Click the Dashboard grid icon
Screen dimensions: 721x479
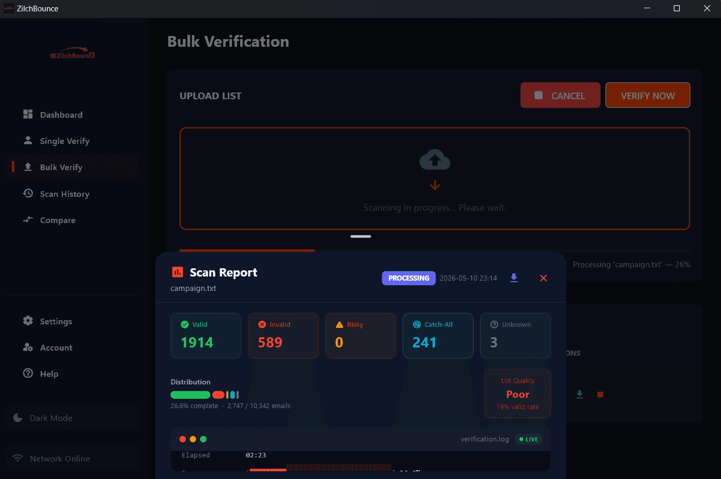click(28, 114)
